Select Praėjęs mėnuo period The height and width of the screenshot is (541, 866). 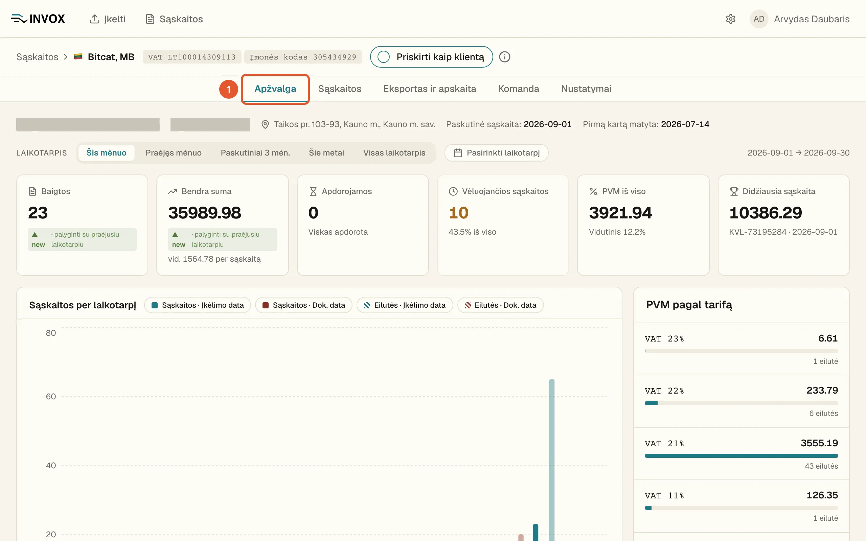pyautogui.click(x=174, y=153)
